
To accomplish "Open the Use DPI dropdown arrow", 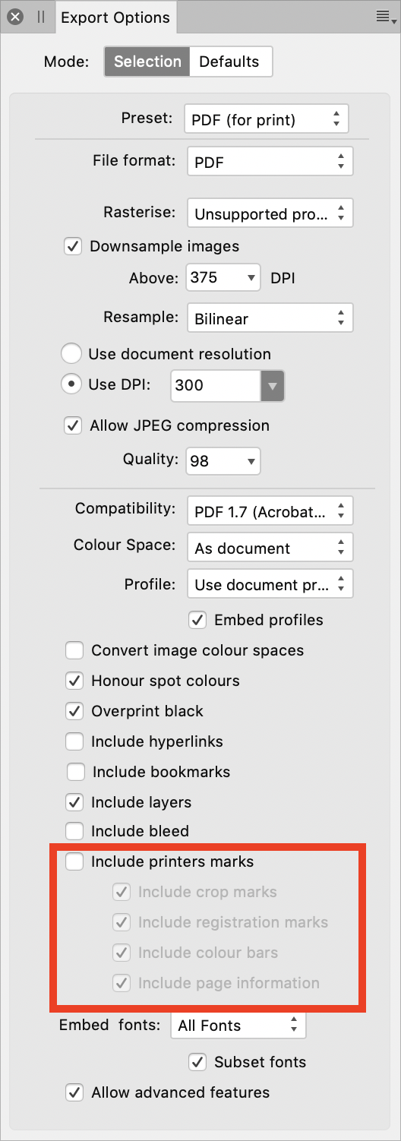I will [273, 386].
